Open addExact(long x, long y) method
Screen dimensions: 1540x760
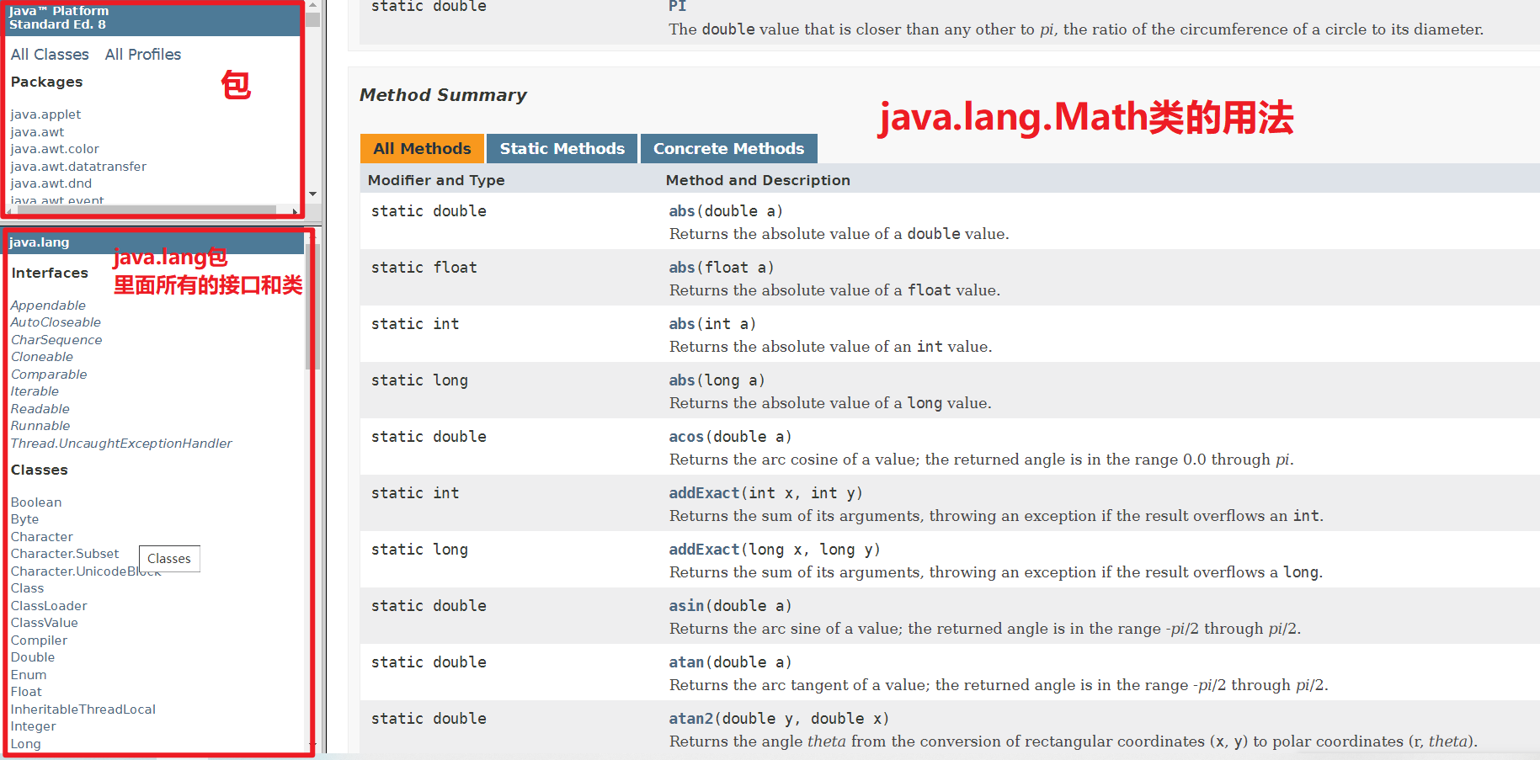tap(704, 550)
